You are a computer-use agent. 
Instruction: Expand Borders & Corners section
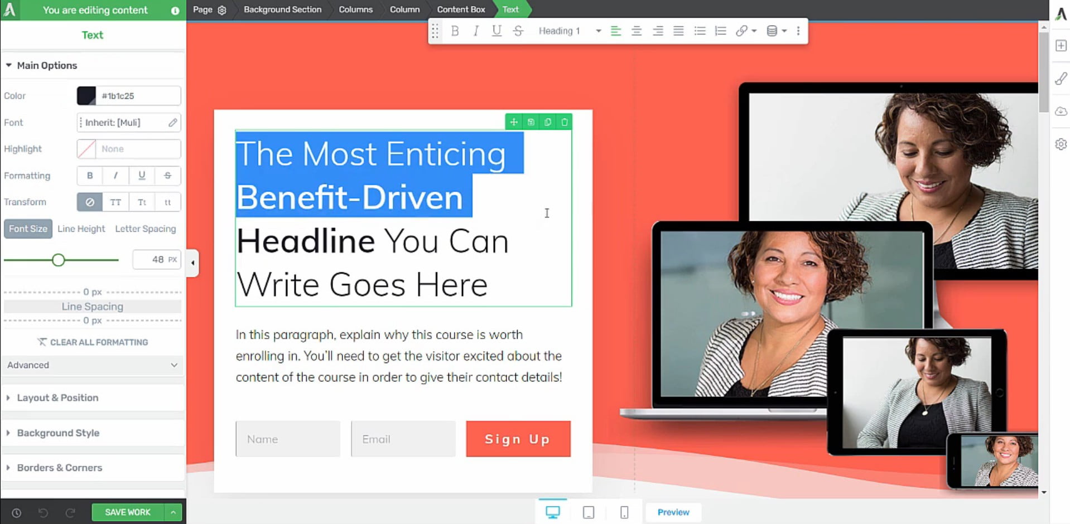[93, 468]
